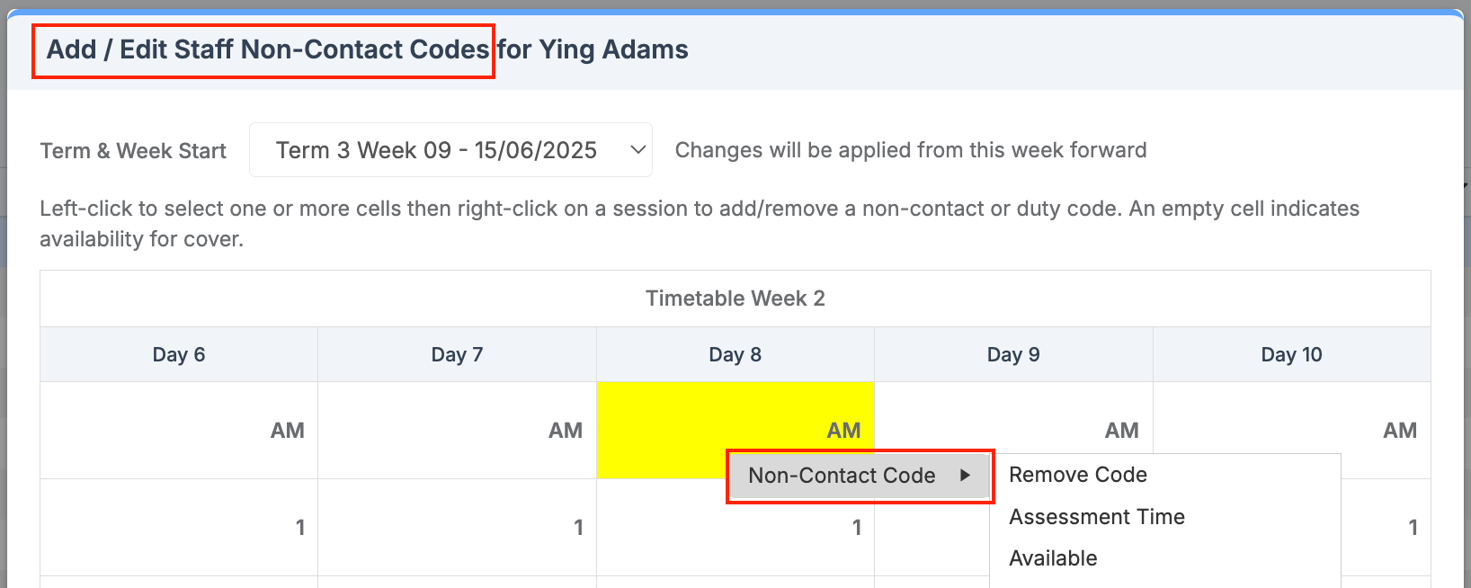This screenshot has height=588, width=1471.
Task: Select the Day 7 period 1 cell
Action: pos(457,527)
